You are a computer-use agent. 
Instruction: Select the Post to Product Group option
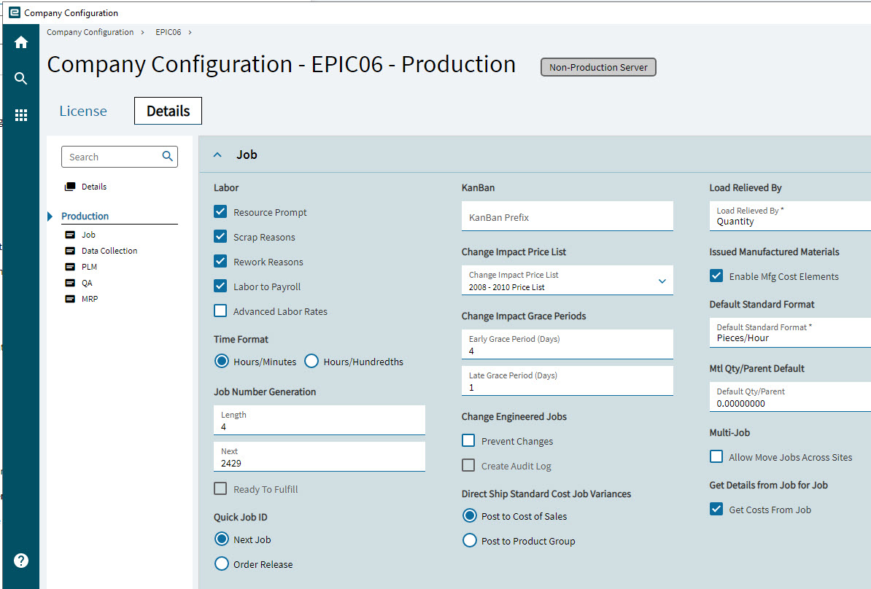(x=469, y=541)
